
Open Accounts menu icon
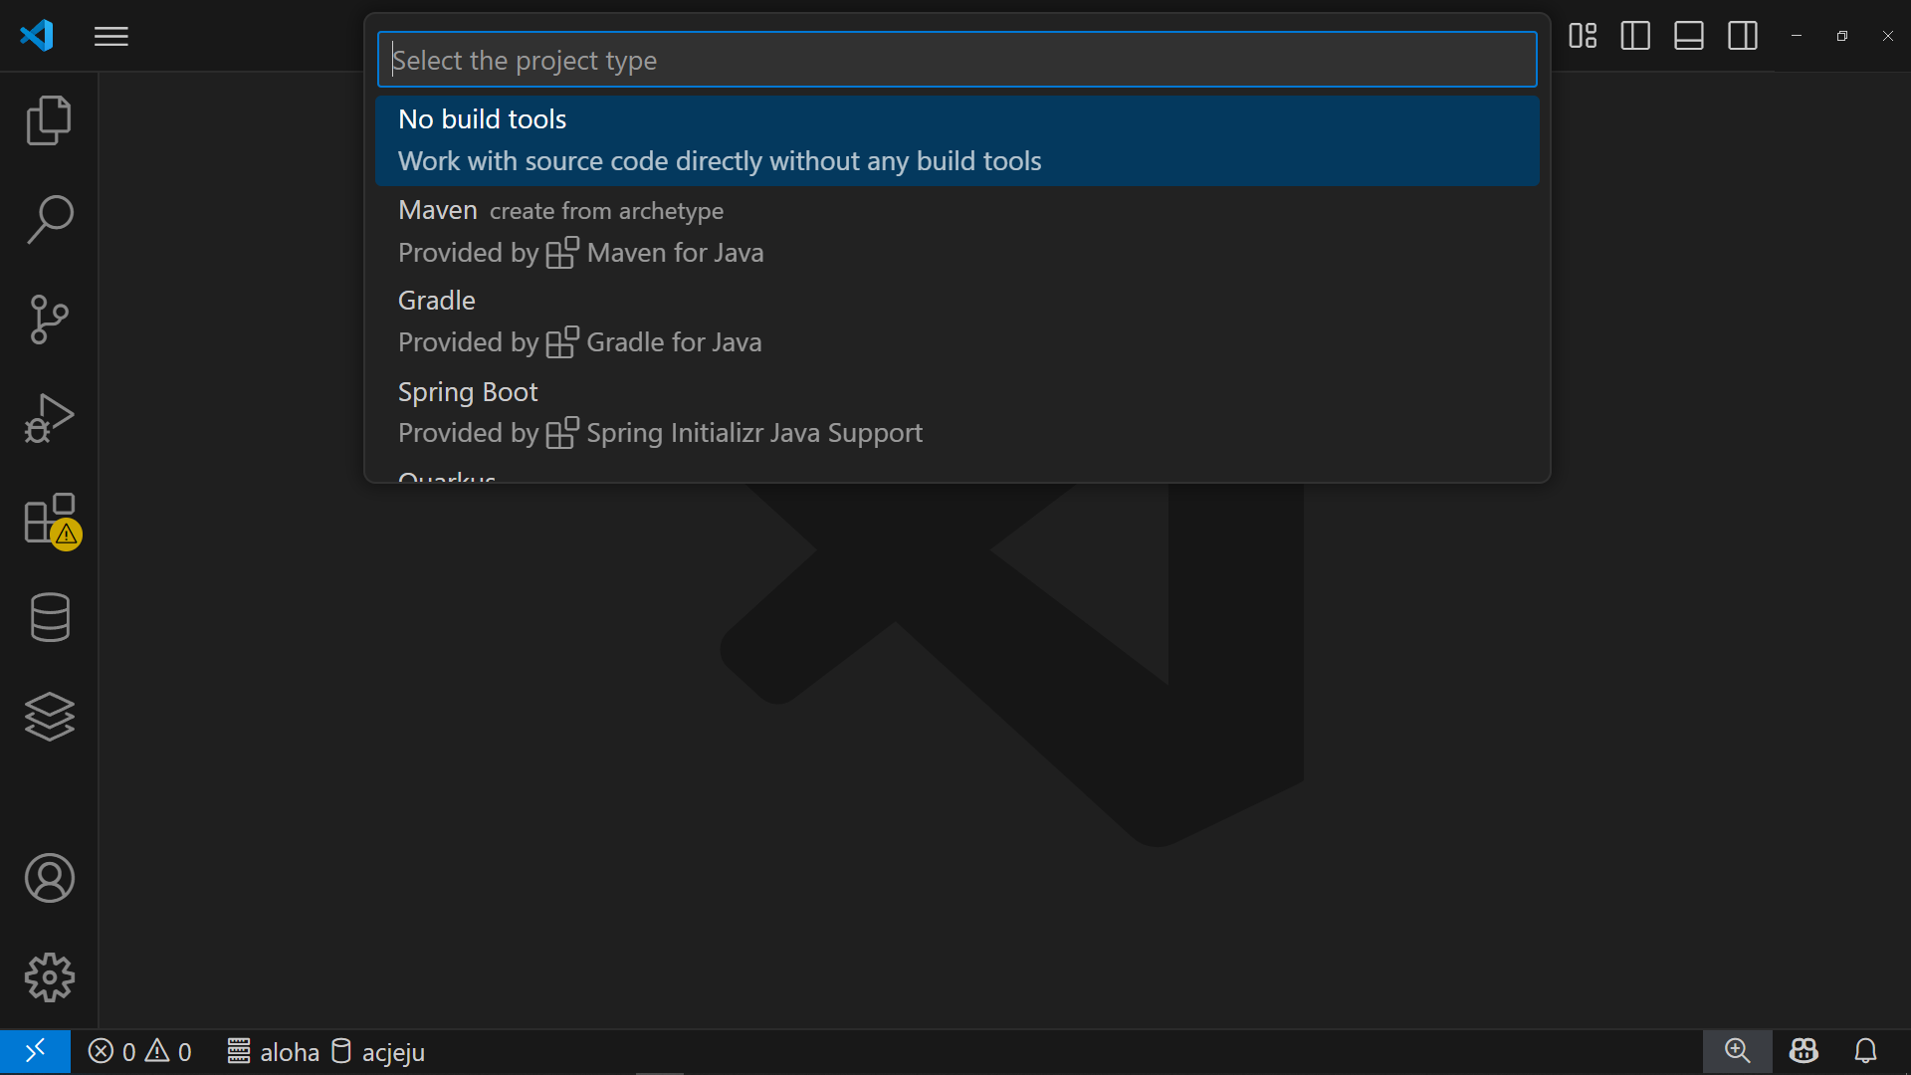49,878
